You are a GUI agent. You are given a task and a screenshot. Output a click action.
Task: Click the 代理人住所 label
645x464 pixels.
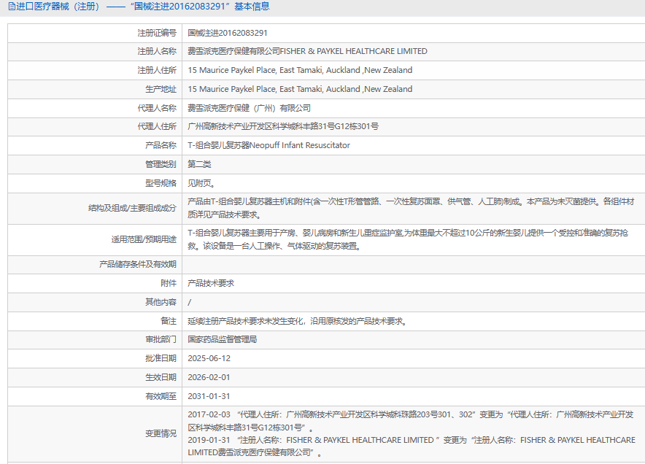point(157,127)
